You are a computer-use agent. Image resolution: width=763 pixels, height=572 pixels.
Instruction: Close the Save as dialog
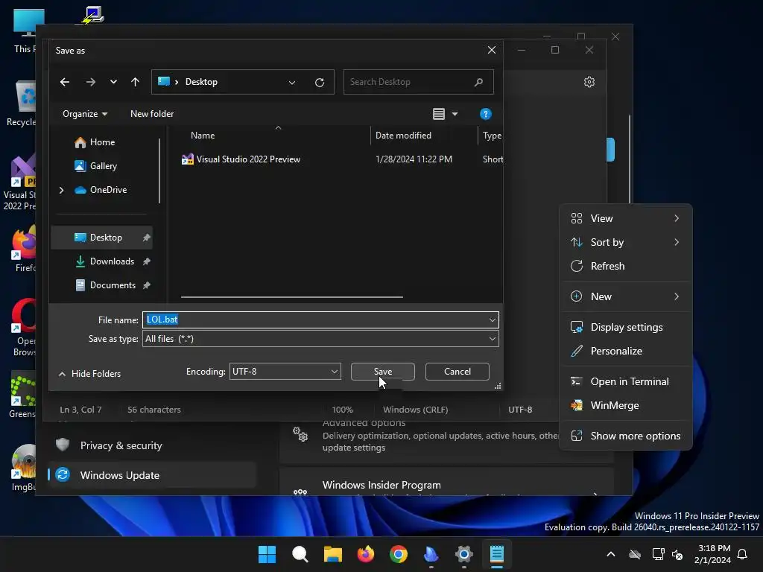(492, 50)
